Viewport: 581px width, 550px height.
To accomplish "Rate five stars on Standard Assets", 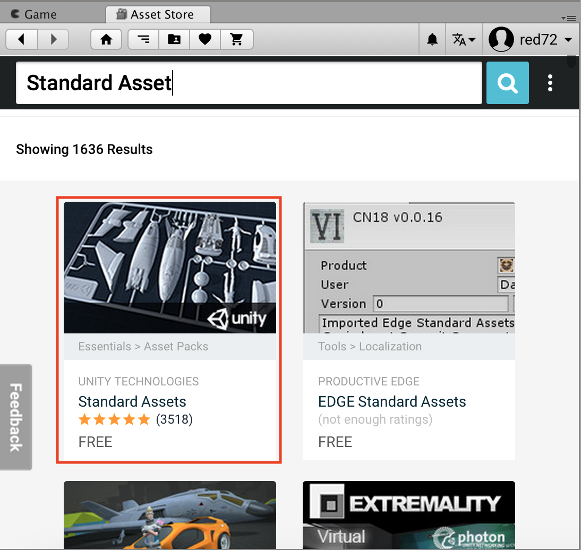I will click(144, 419).
